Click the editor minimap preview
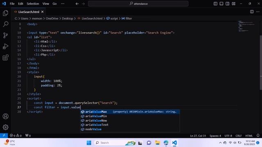 [246, 26]
